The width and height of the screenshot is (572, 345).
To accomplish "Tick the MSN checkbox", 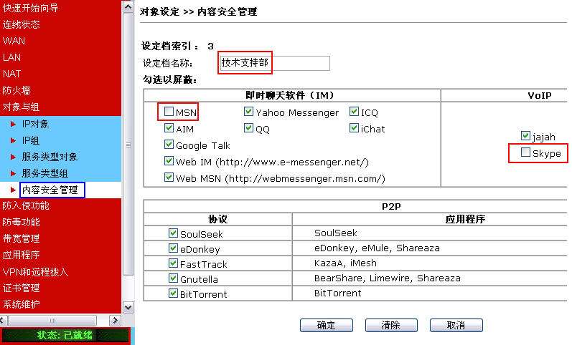I will pos(169,112).
